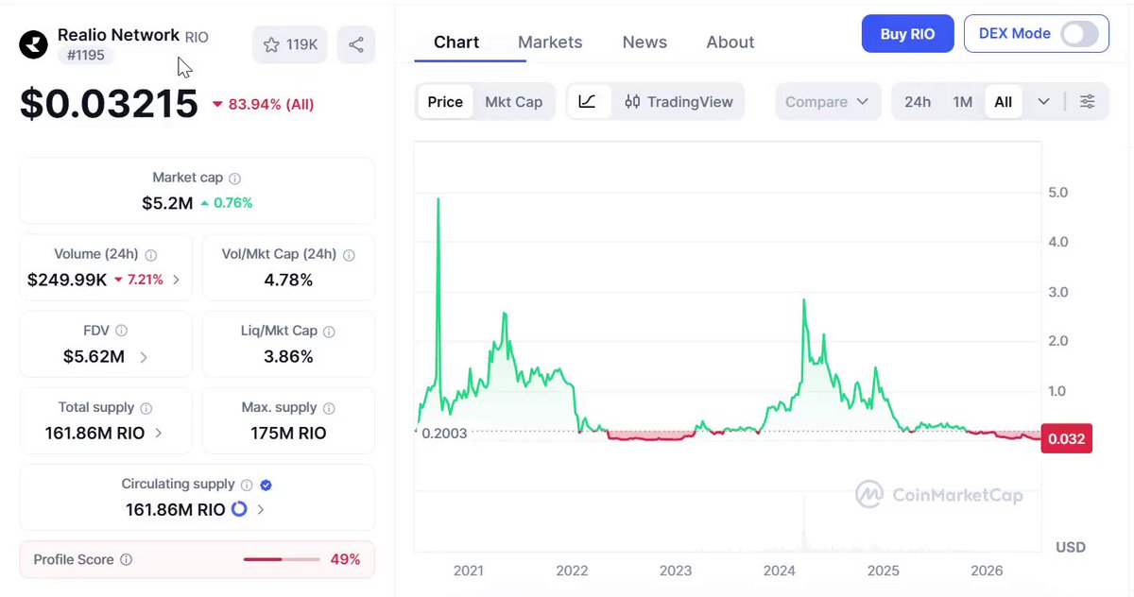The height and width of the screenshot is (597, 1134).
Task: Click the 0.2003 baseline price label
Action: (444, 433)
